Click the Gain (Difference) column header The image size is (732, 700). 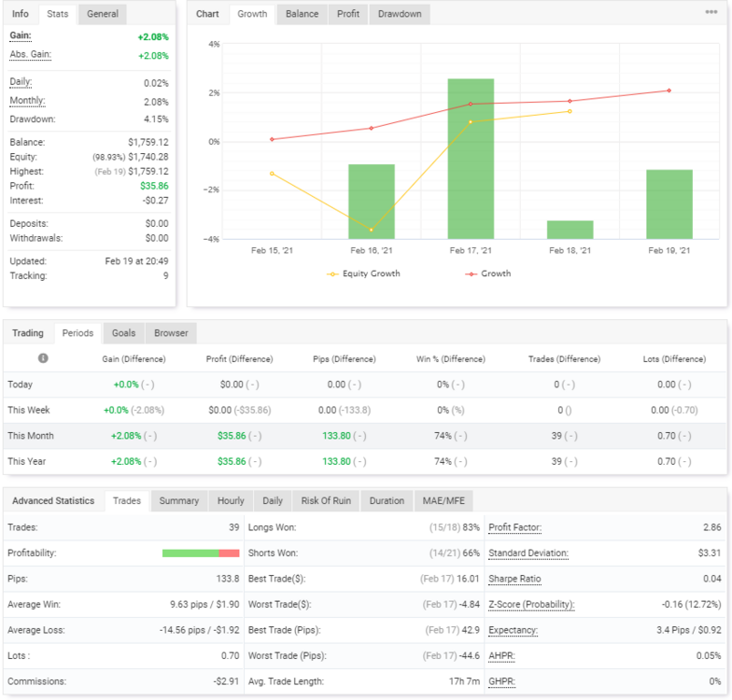tap(134, 358)
